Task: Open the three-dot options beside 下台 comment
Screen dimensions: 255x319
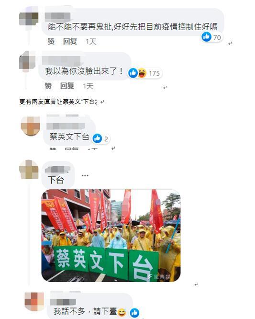Action: click(85, 175)
